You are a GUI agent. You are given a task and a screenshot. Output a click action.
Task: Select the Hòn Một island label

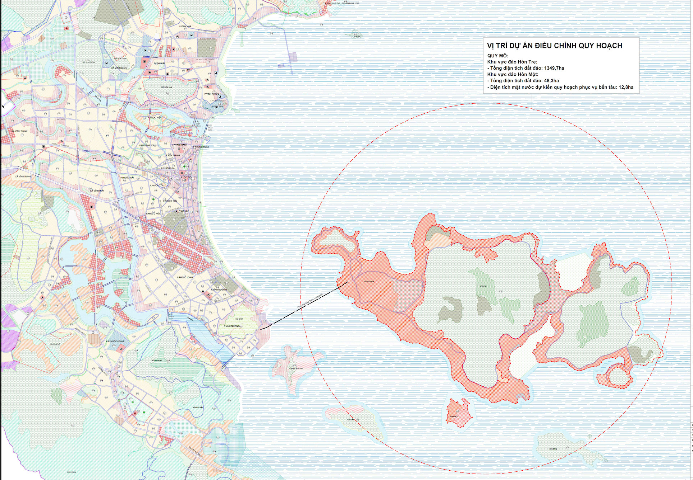pos(454,417)
